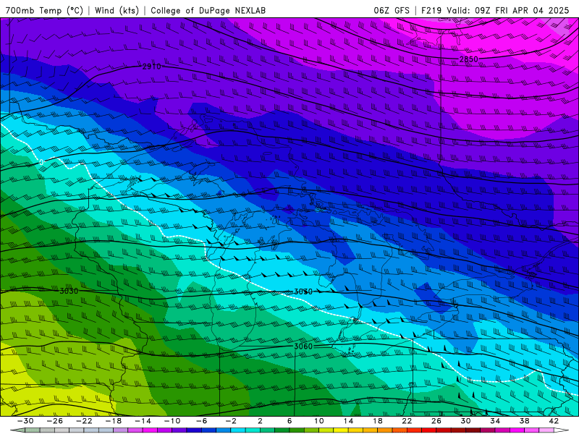Click the positive "26" color scale value

436,421
